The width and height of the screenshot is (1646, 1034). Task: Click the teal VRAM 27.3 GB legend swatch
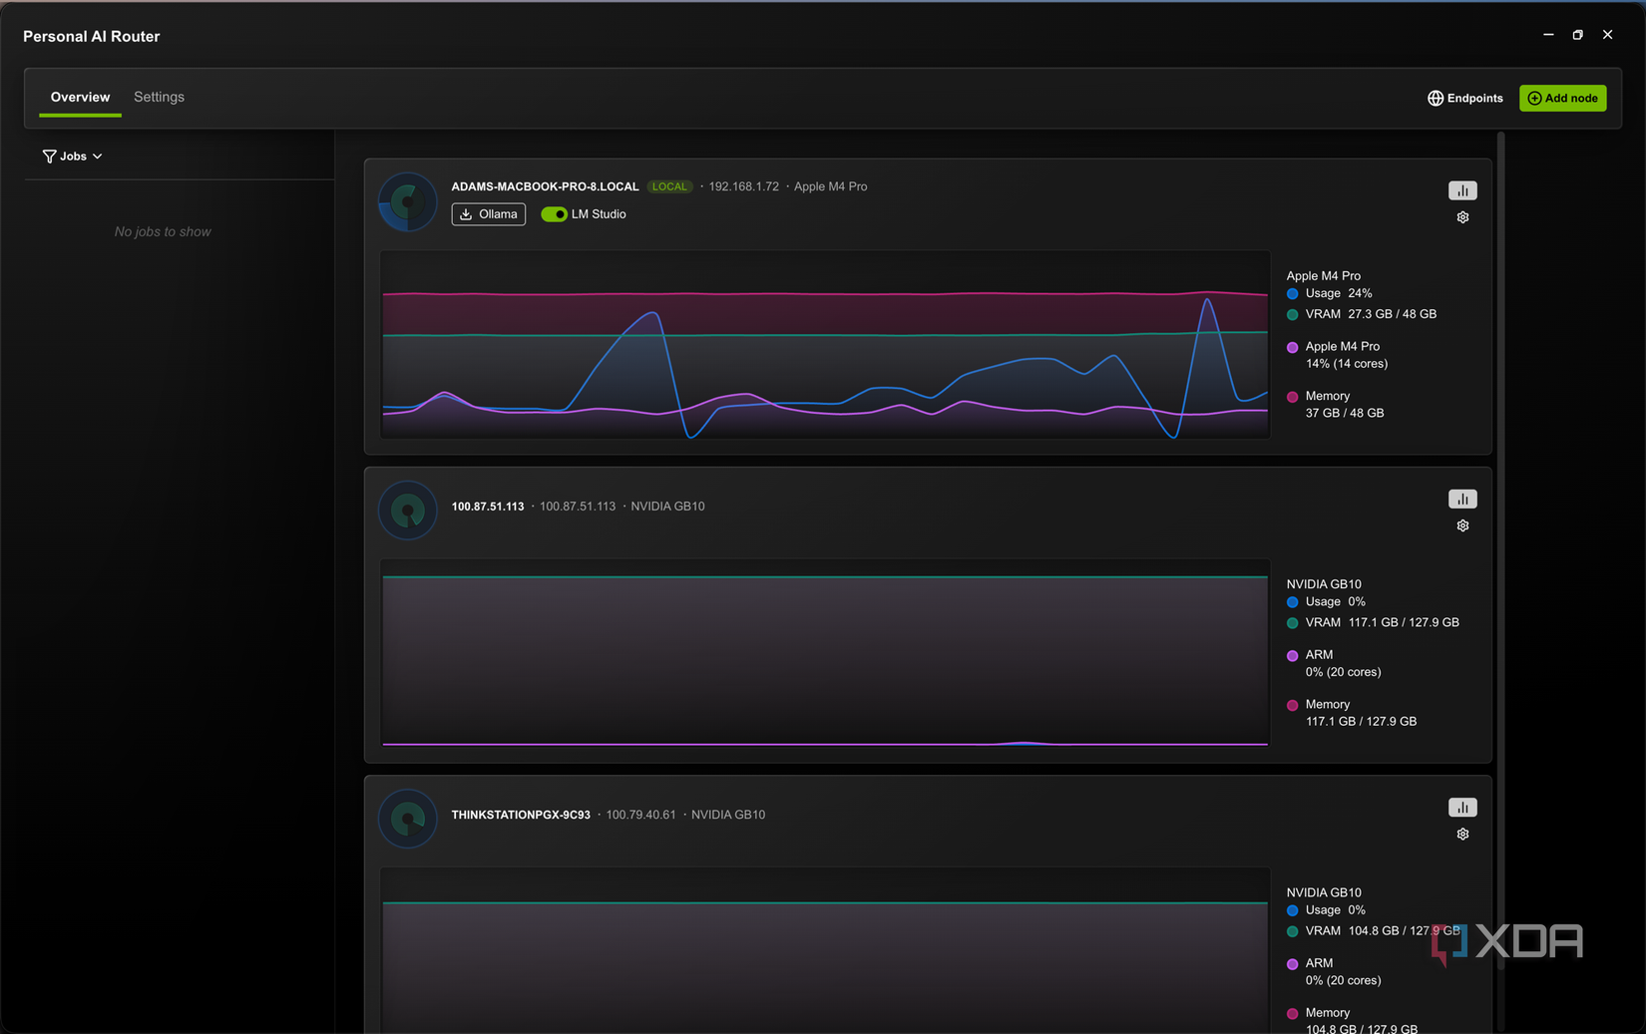tap(1293, 315)
